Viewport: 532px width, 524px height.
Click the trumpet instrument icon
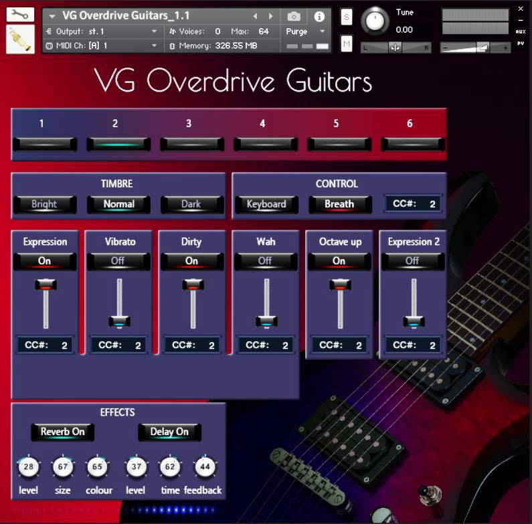[x=20, y=39]
